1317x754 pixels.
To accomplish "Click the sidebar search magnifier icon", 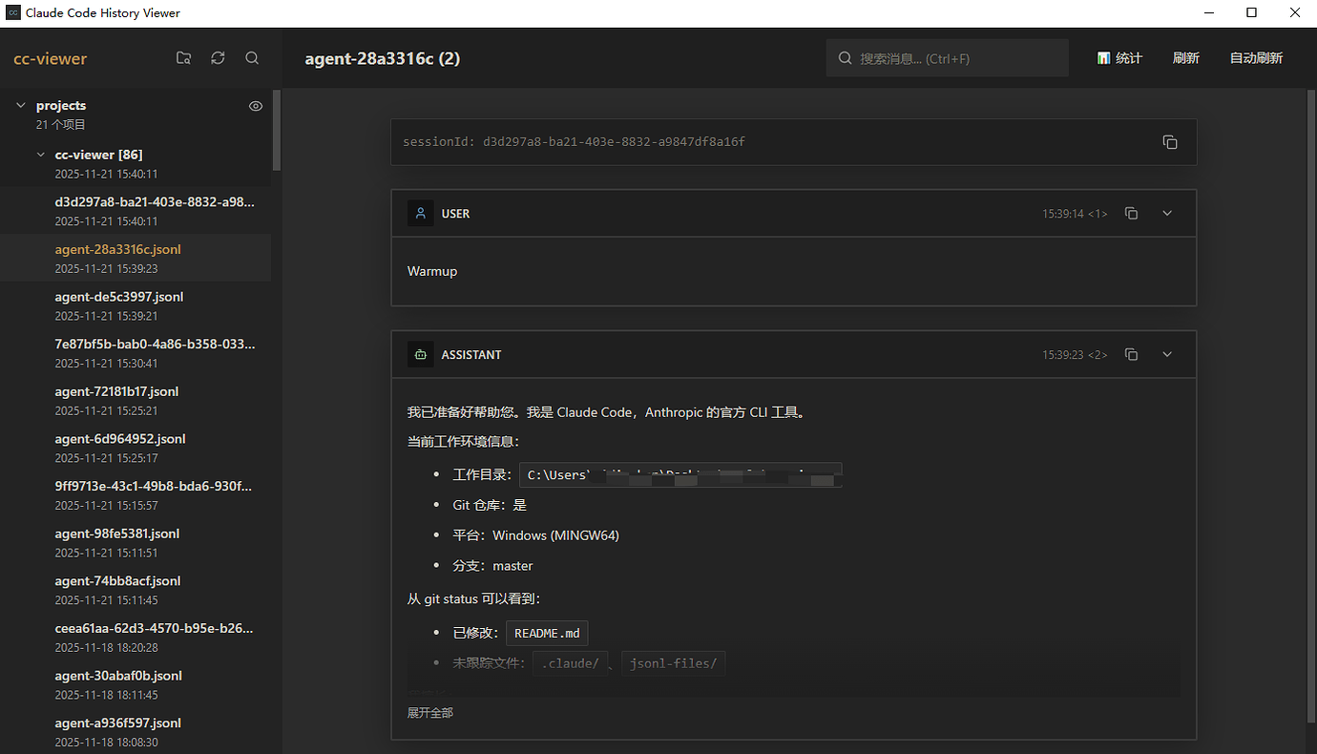I will [252, 58].
